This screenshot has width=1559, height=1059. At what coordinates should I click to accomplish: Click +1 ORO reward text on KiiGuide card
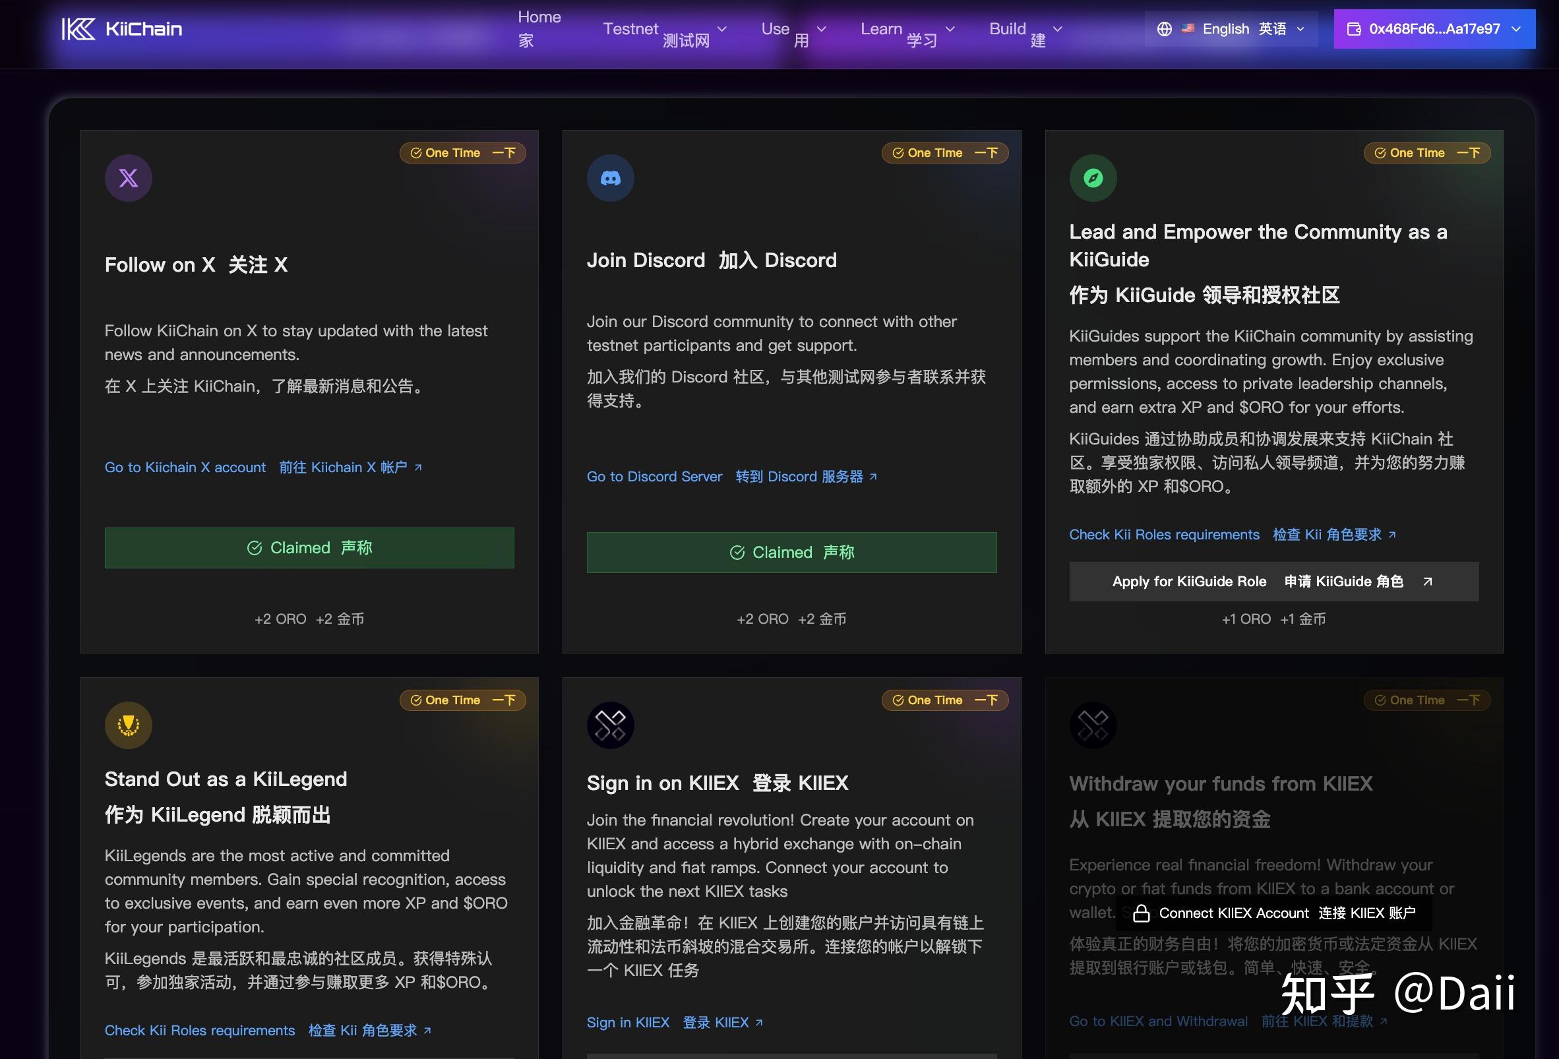(x=1274, y=619)
